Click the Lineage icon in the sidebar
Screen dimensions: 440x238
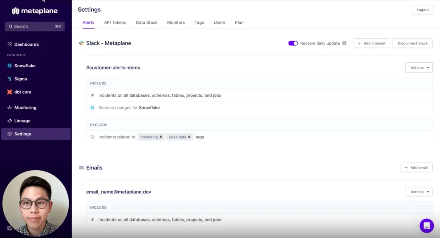point(10,121)
